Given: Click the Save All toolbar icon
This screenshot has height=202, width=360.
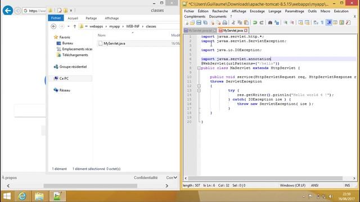Looking at the screenshot, I should (x=205, y=22).
